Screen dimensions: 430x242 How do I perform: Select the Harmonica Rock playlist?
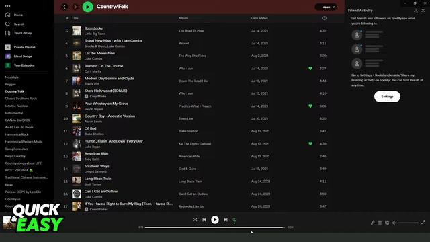click(17, 134)
